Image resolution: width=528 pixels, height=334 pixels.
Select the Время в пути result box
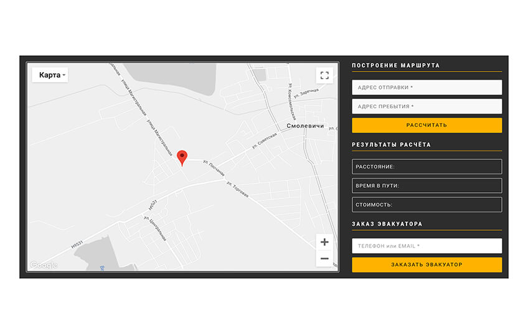click(427, 185)
